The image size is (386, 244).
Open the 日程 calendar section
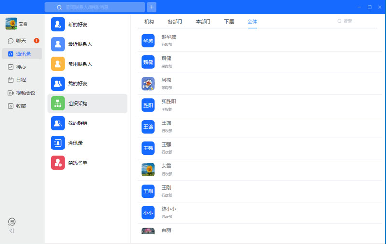click(22, 80)
